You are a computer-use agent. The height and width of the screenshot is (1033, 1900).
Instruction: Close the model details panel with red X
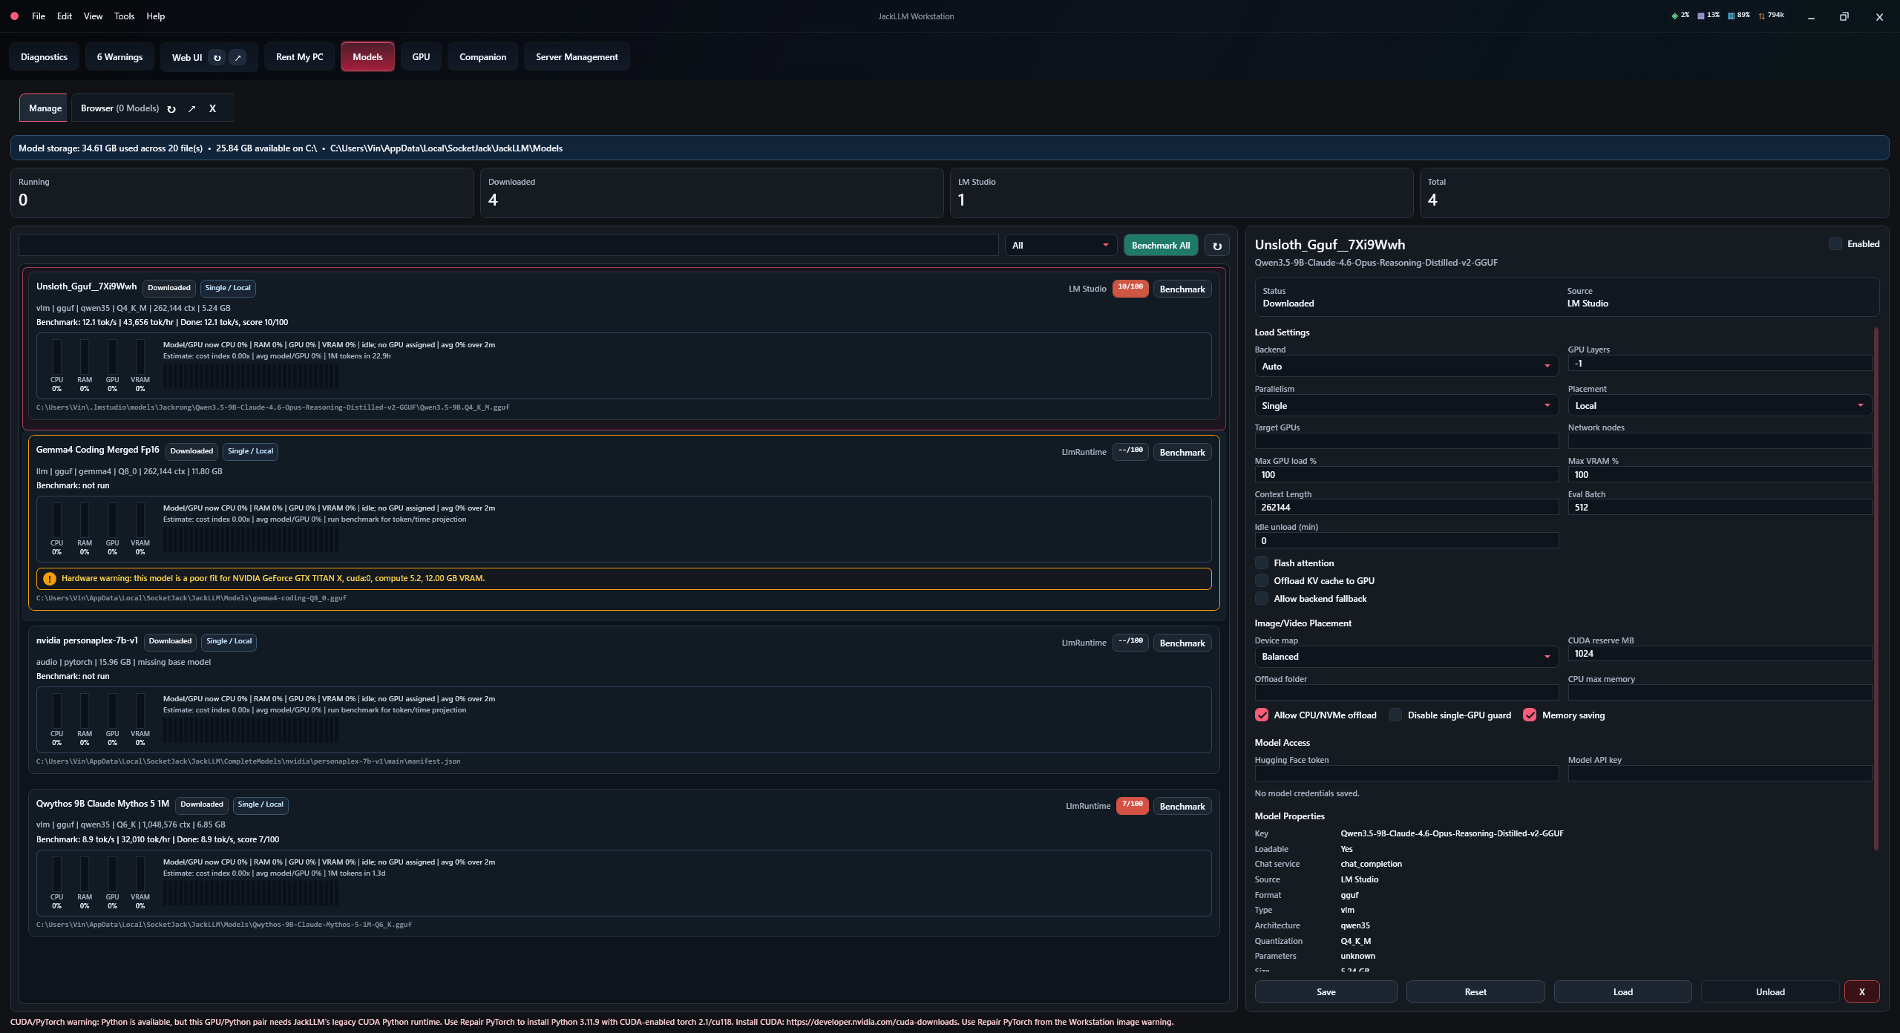click(x=1861, y=991)
